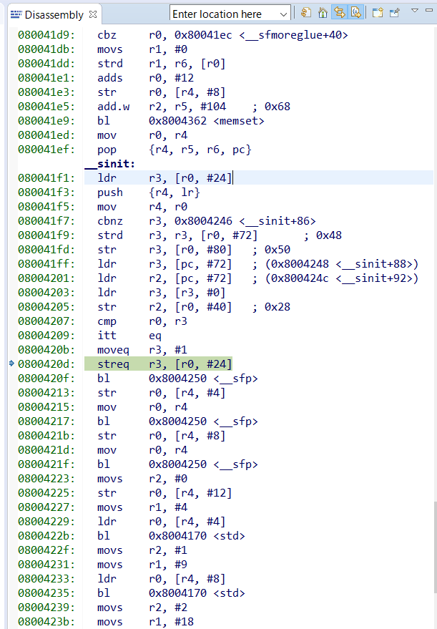Minimize the Disassembly panel
437x629 pixels.
pos(429,11)
